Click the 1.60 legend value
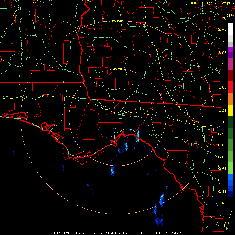The width and height of the screenshot is (235, 235). point(222,87)
